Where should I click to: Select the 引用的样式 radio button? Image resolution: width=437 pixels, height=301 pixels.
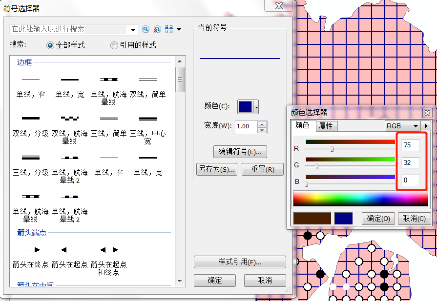coord(114,45)
